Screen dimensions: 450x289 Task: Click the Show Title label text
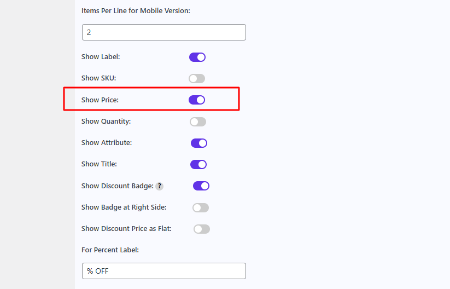click(x=100, y=164)
